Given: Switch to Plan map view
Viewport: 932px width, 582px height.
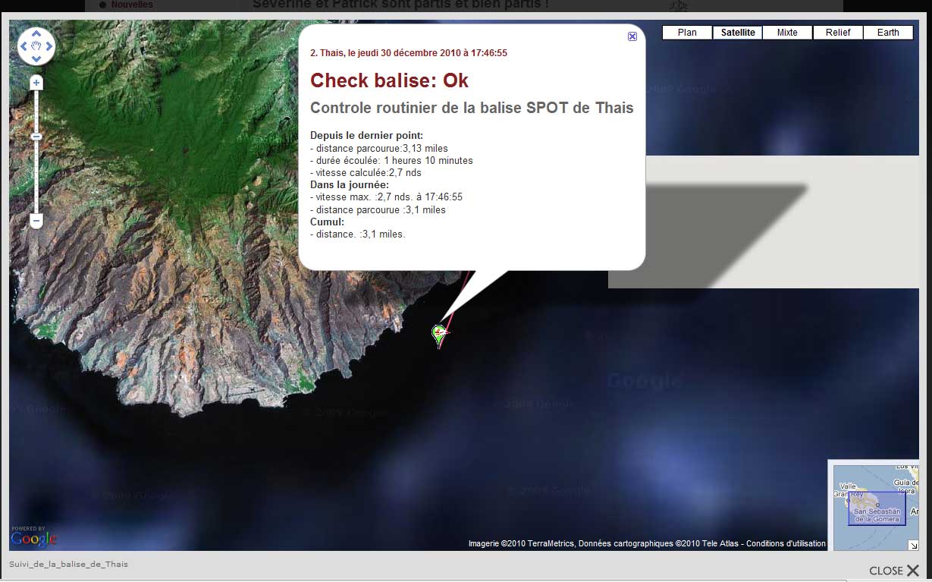Looking at the screenshot, I should pyautogui.click(x=687, y=33).
